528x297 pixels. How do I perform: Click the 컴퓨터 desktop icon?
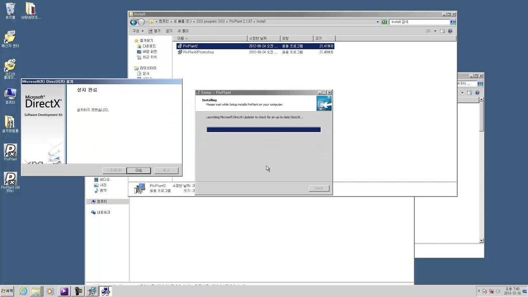(10, 97)
